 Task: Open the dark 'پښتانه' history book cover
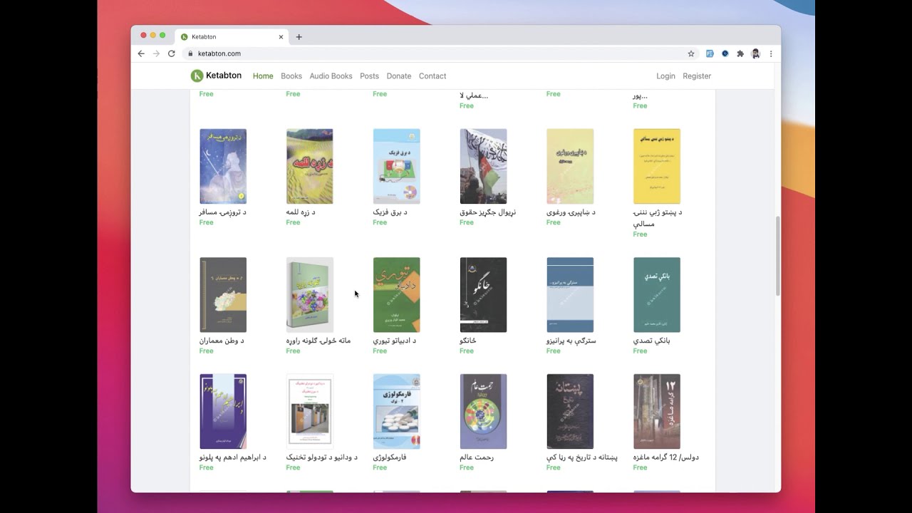570,412
